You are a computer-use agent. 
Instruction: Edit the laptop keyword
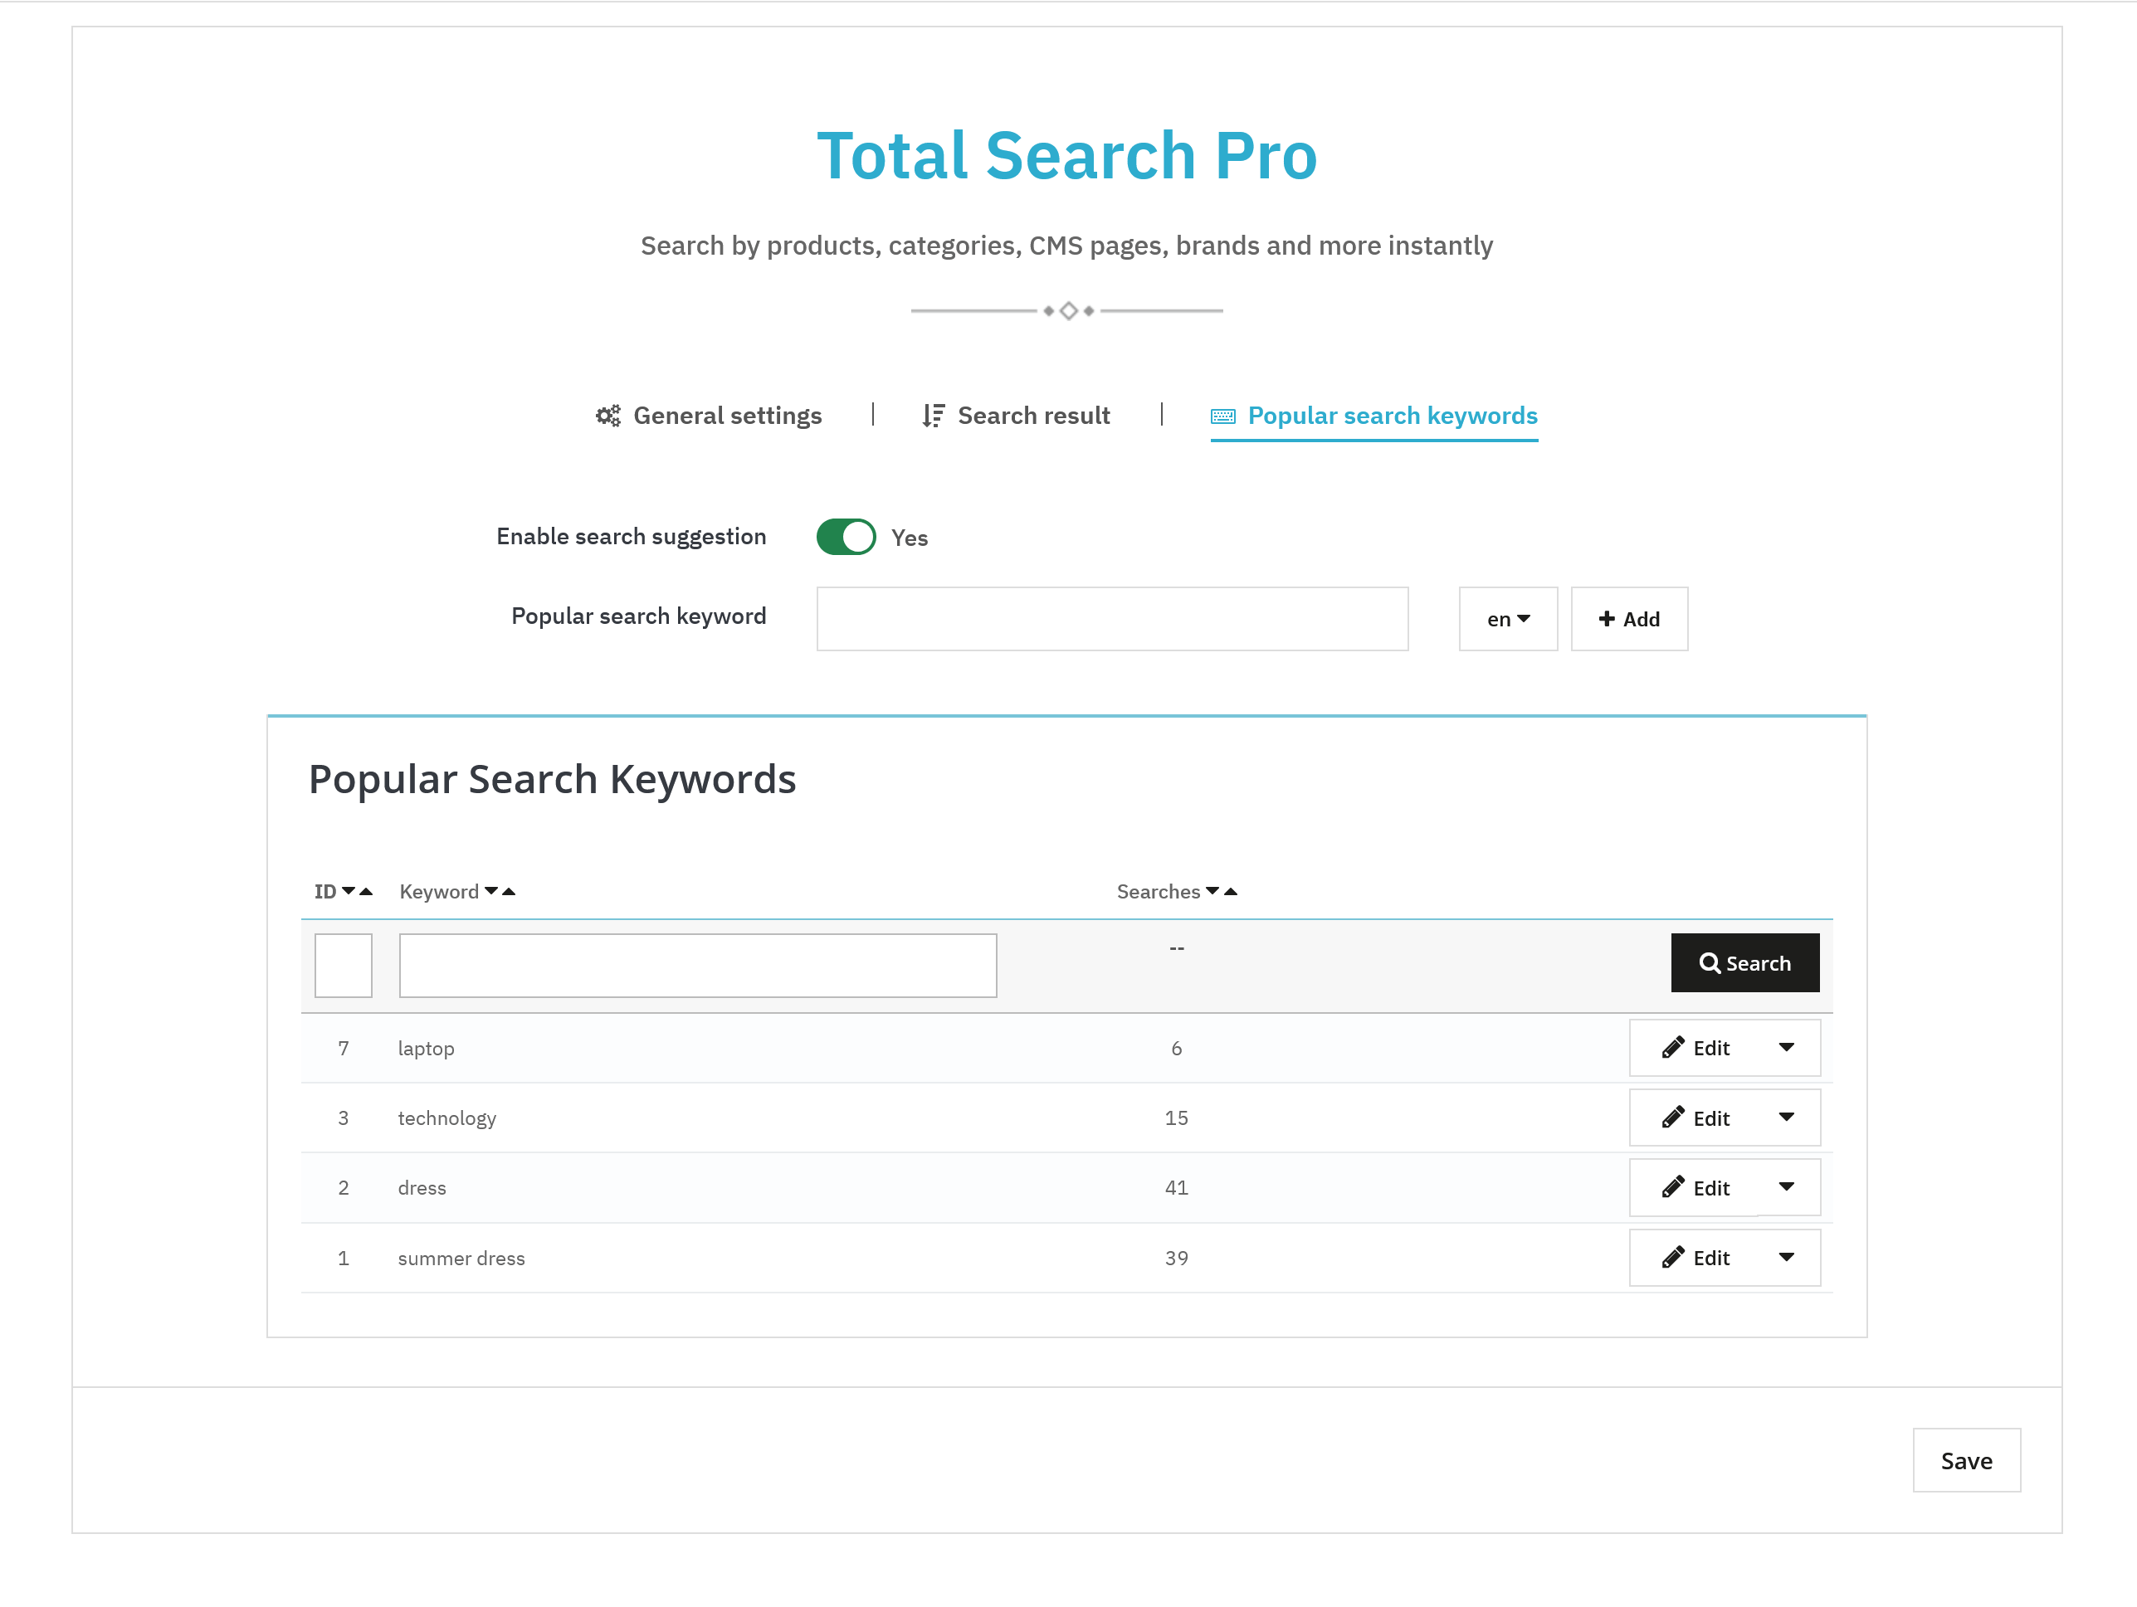click(1695, 1048)
